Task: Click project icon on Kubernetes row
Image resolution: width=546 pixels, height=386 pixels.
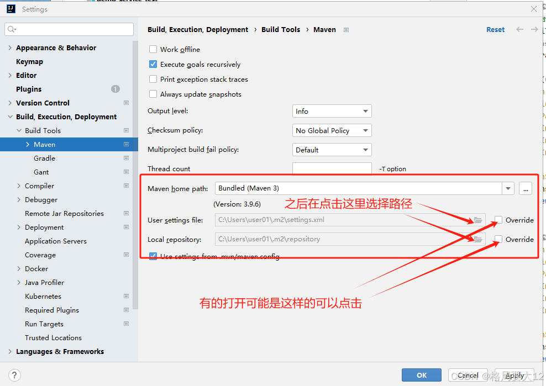Action: click(127, 296)
